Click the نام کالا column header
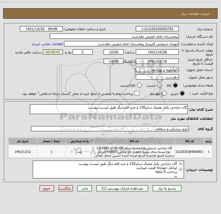Image resolution: width=221 pixels, height=214 pixels. (134, 141)
